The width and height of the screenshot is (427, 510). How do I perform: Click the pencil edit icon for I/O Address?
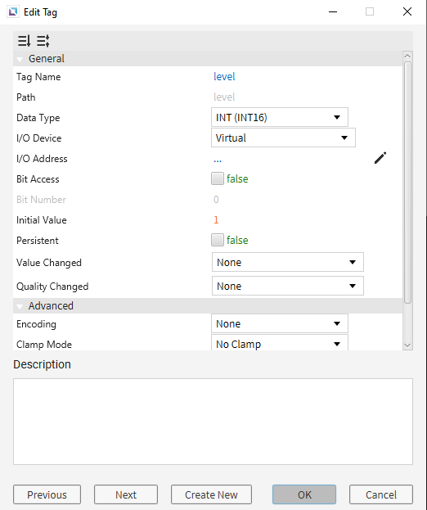(380, 158)
